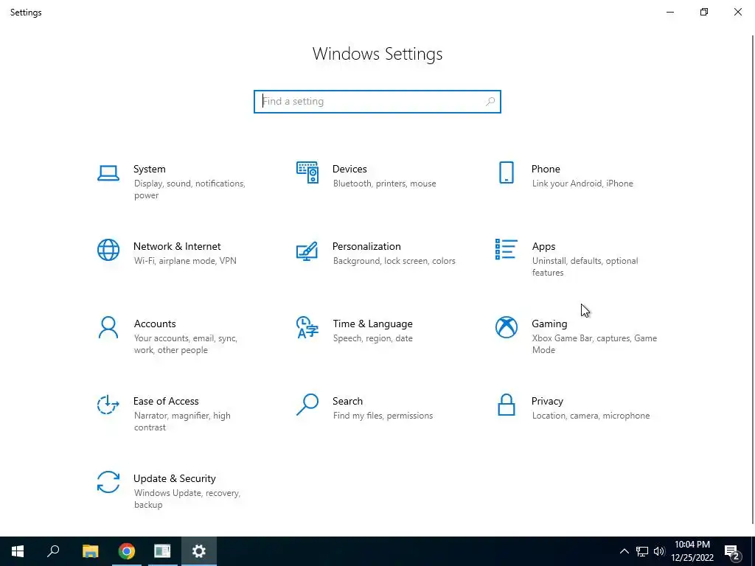
Task: Open the taskbar app beside Chrome
Action: (x=162, y=551)
